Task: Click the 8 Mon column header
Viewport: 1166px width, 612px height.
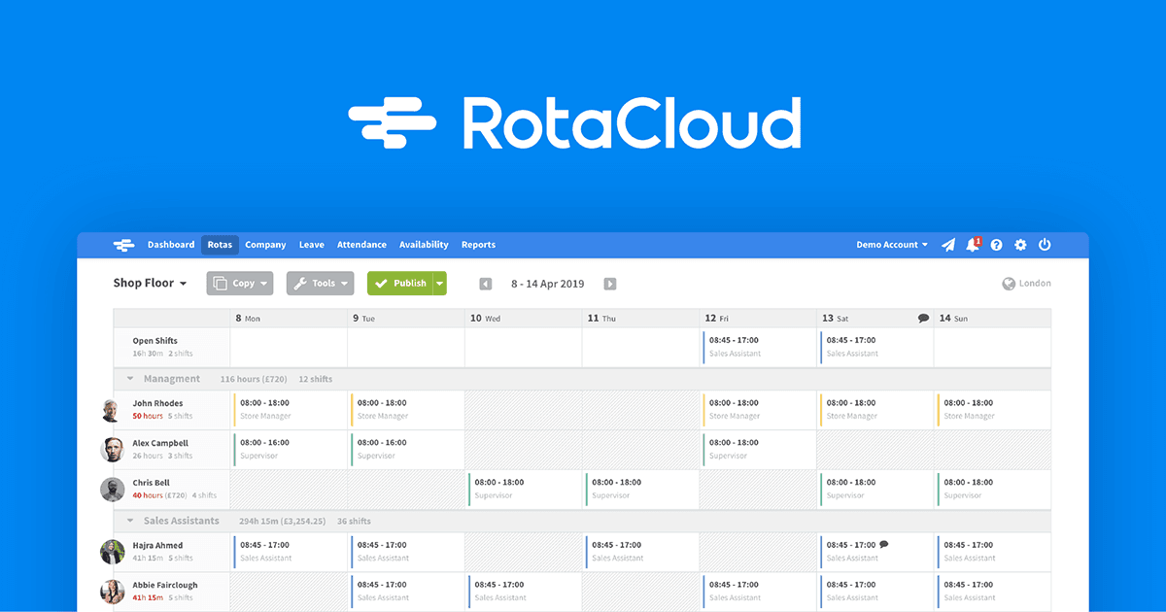Action: pyautogui.click(x=289, y=318)
